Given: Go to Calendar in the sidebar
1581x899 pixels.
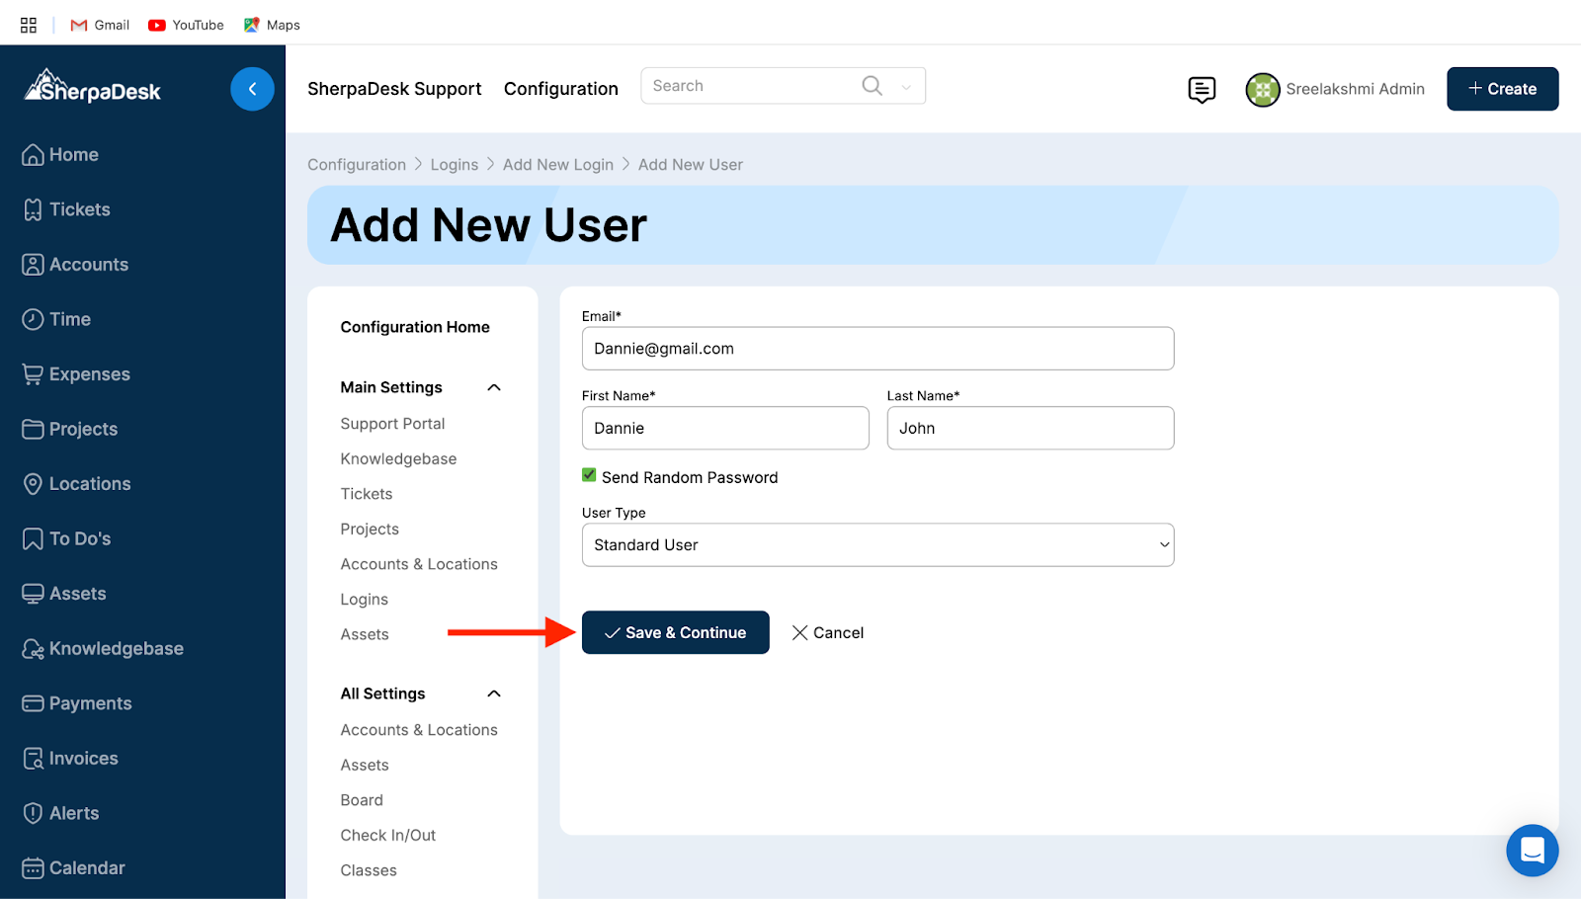Looking at the screenshot, I should (x=87, y=867).
